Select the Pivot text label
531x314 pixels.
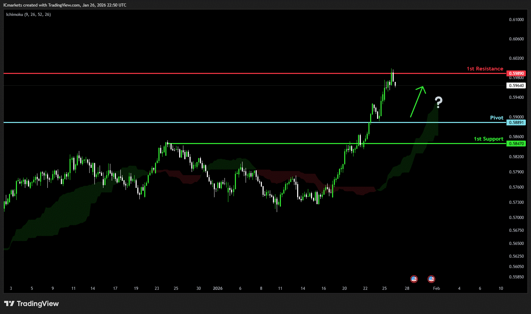point(496,118)
